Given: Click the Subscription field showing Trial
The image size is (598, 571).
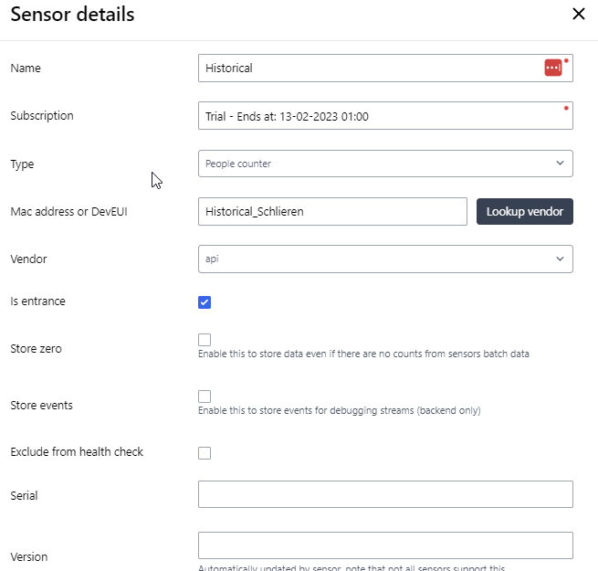Looking at the screenshot, I should click(x=385, y=116).
